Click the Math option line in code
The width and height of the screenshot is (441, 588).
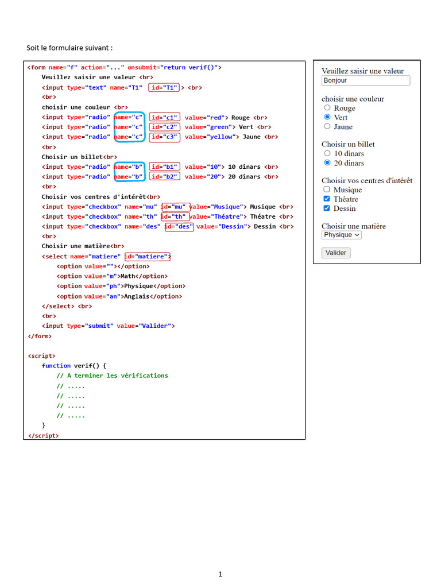(112, 276)
